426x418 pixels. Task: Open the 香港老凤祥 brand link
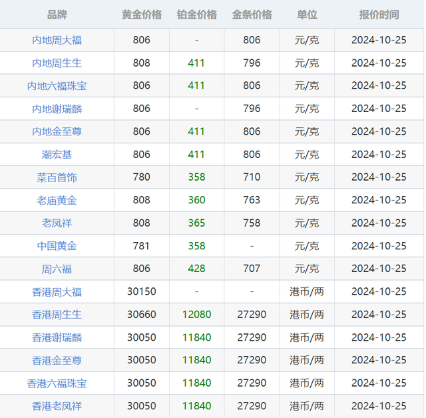click(57, 406)
